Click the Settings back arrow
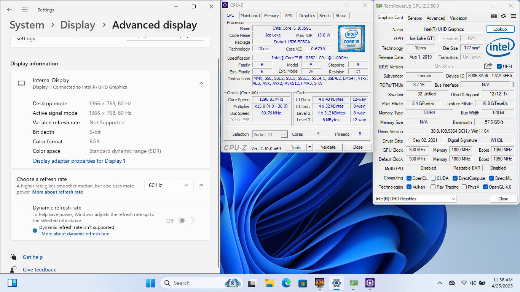Viewport: 520px width, 292px height. 9,10
